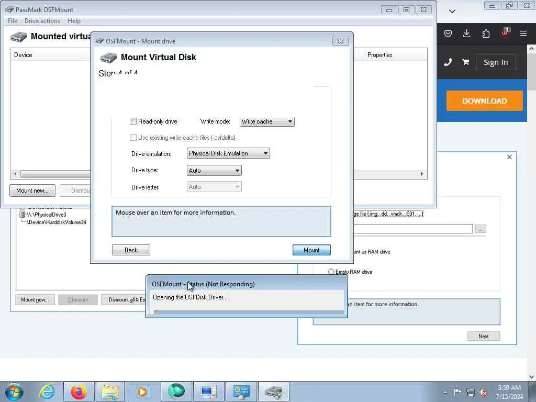Launch Internet Explorer from the taskbar
The width and height of the screenshot is (536, 402).
click(47, 392)
